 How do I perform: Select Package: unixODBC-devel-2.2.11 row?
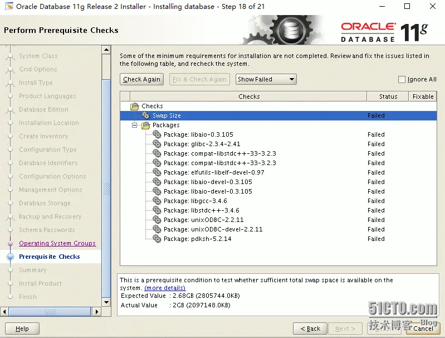(x=278, y=229)
